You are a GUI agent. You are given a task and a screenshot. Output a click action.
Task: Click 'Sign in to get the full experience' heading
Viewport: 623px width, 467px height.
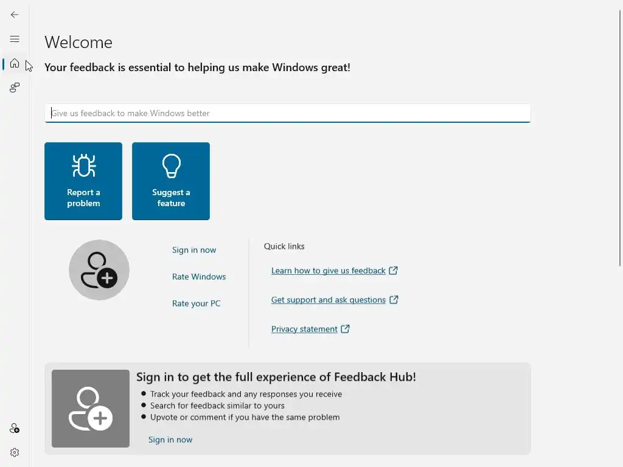tap(276, 377)
